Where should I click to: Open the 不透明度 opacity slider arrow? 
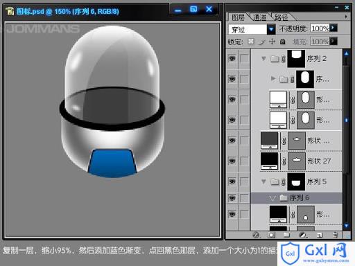pyautogui.click(x=333, y=28)
